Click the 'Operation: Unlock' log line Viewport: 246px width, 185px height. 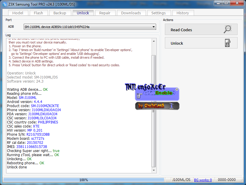pyautogui.click(x=21, y=73)
